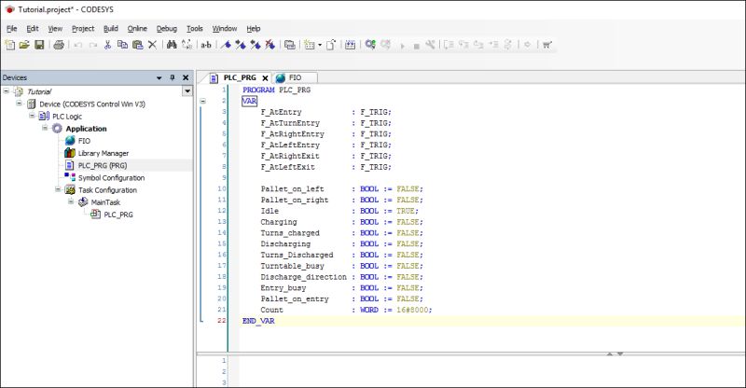Open dropdown arrow beside Add Object icon
The image size is (746, 388).
[320, 45]
